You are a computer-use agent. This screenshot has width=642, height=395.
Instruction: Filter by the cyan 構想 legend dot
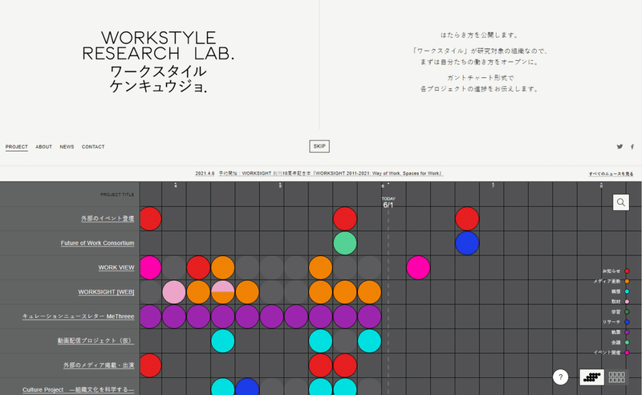pos(627,291)
